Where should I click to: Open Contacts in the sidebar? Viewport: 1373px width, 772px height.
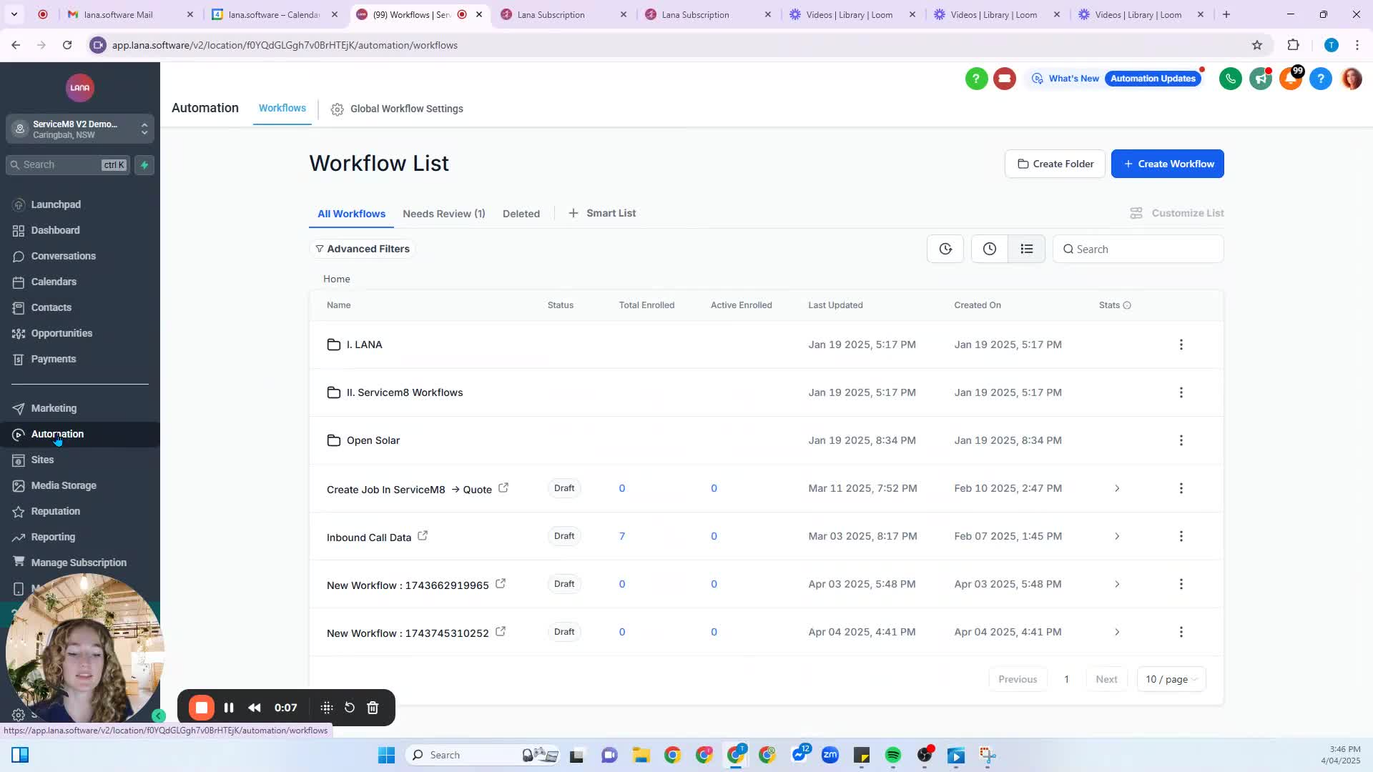tap(51, 307)
